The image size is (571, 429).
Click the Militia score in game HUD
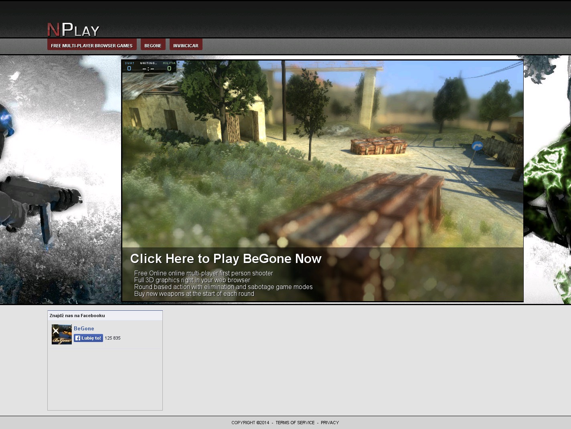click(x=169, y=68)
